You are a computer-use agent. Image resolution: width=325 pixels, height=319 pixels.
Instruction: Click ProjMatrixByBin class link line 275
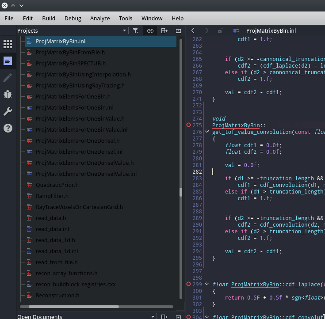pyautogui.click(x=236, y=125)
